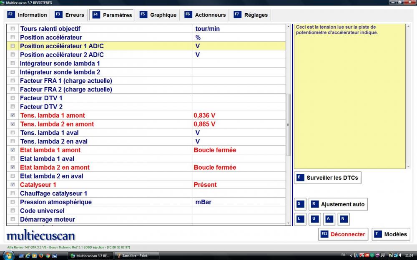The image size is (417, 260).
Task: Uncheck Tens. lambda 1 amont parameter
Action: coord(13,115)
